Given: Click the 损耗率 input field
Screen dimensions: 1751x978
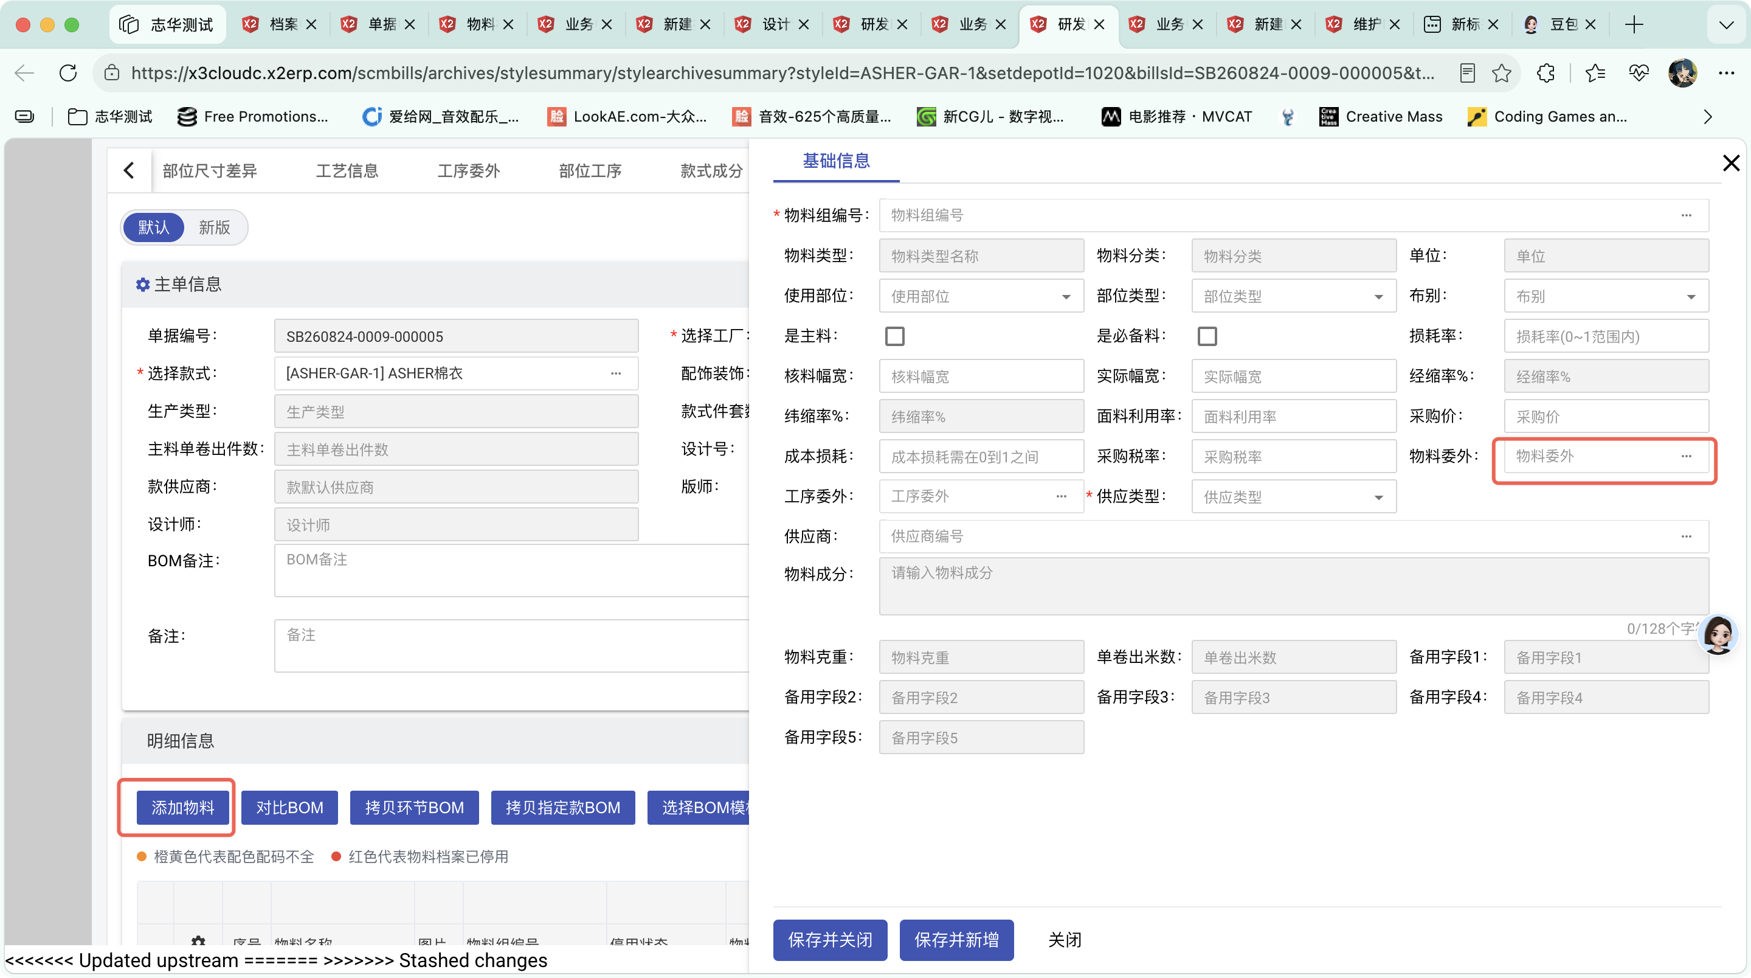Looking at the screenshot, I should (1606, 336).
